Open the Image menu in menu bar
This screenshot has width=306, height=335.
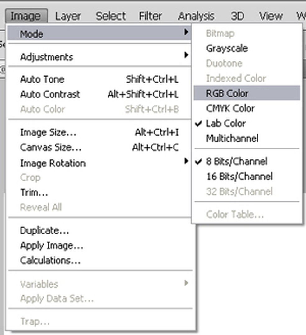(25, 16)
